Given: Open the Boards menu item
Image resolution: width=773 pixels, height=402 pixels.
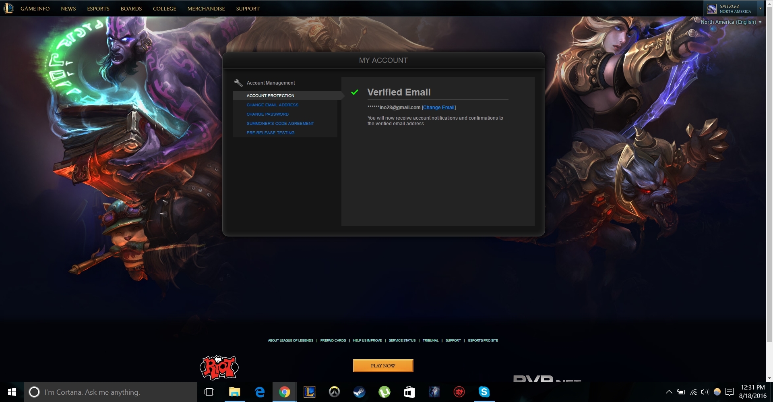Looking at the screenshot, I should click(x=131, y=8).
